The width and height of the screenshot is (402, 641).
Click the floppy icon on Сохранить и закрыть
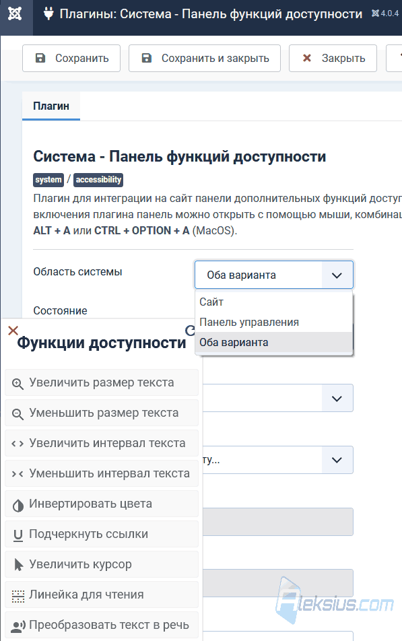tap(146, 58)
